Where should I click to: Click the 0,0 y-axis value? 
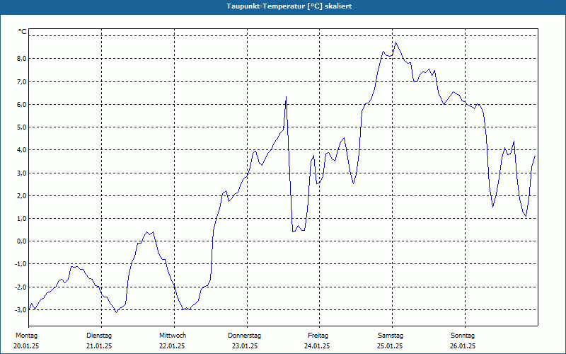(21, 241)
